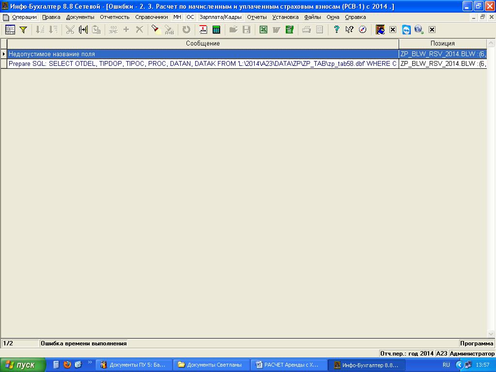Click the 'Отч.пер.: год 2014' status field
Image resolution: width=496 pixels, height=372 pixels.
[x=407, y=353]
